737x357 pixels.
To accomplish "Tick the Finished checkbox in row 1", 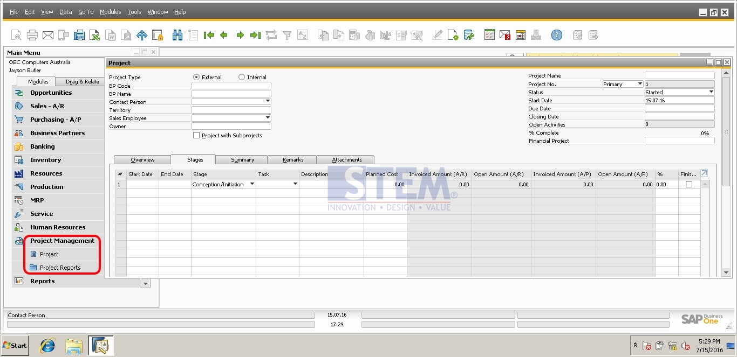I will pos(689,184).
